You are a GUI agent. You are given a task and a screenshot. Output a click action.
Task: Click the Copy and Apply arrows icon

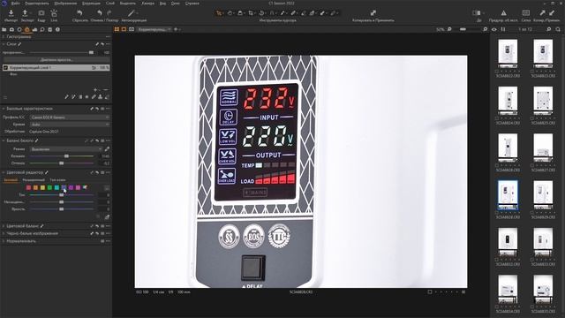pyautogui.click(x=373, y=13)
